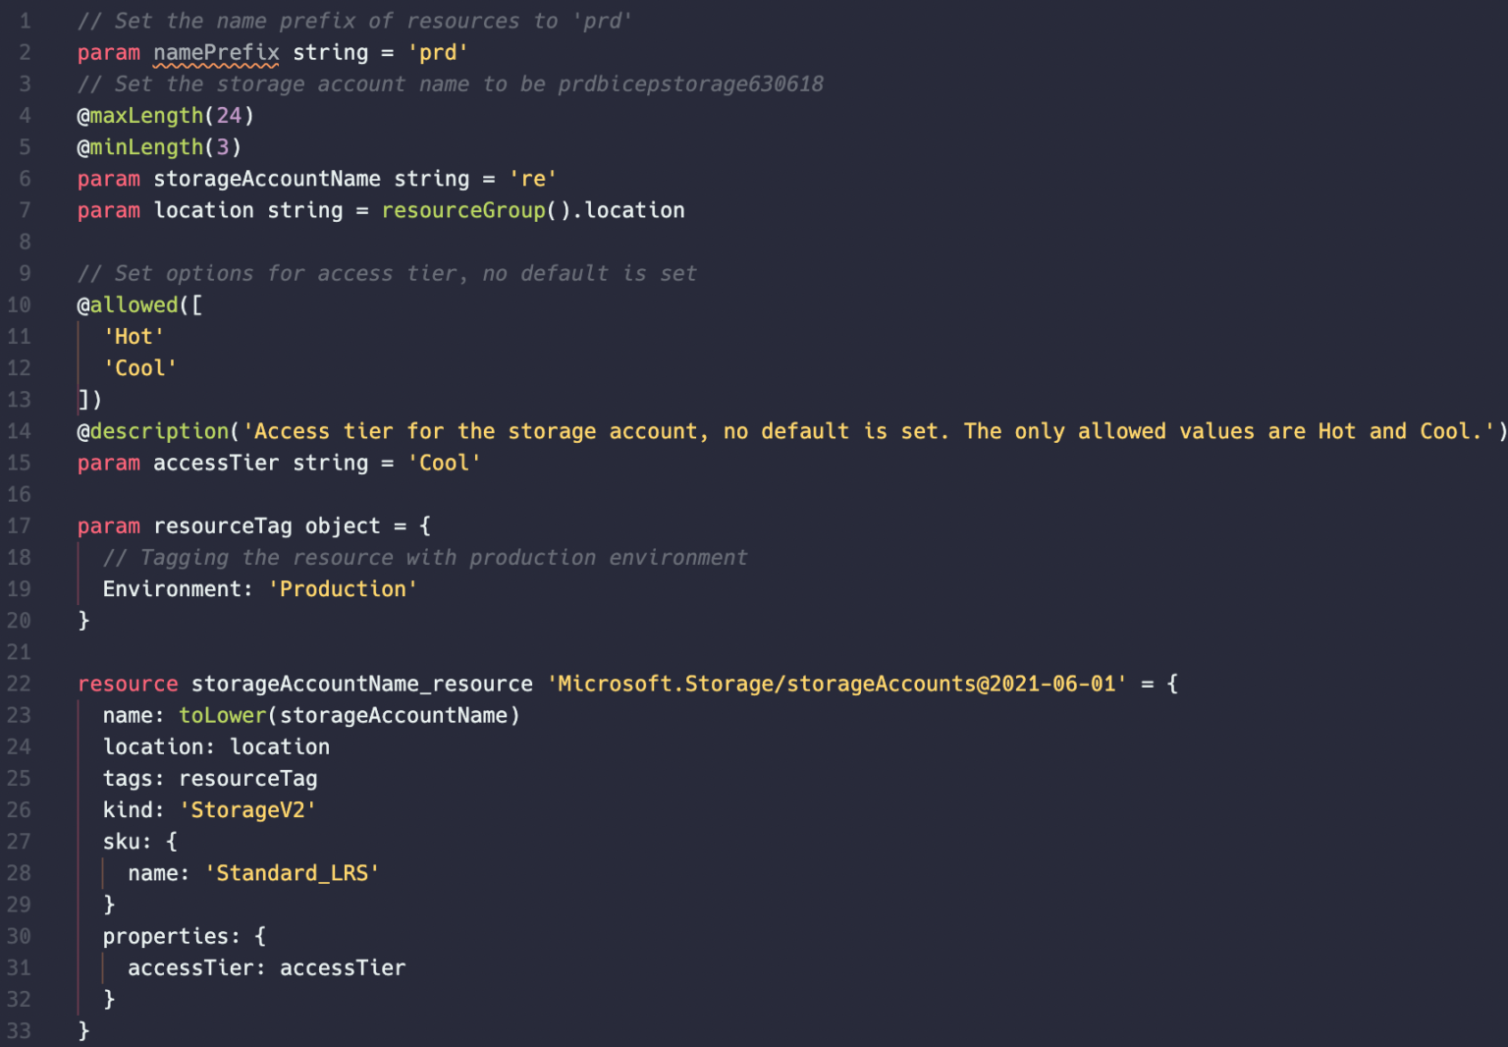
Task: Click the 'Production' Environment tag value
Action: pyautogui.click(x=343, y=589)
